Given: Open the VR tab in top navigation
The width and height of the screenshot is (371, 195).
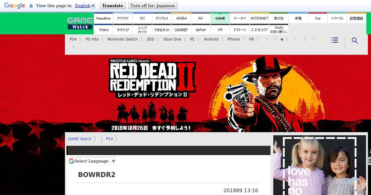Looking at the screenshot, I should [x=220, y=29].
